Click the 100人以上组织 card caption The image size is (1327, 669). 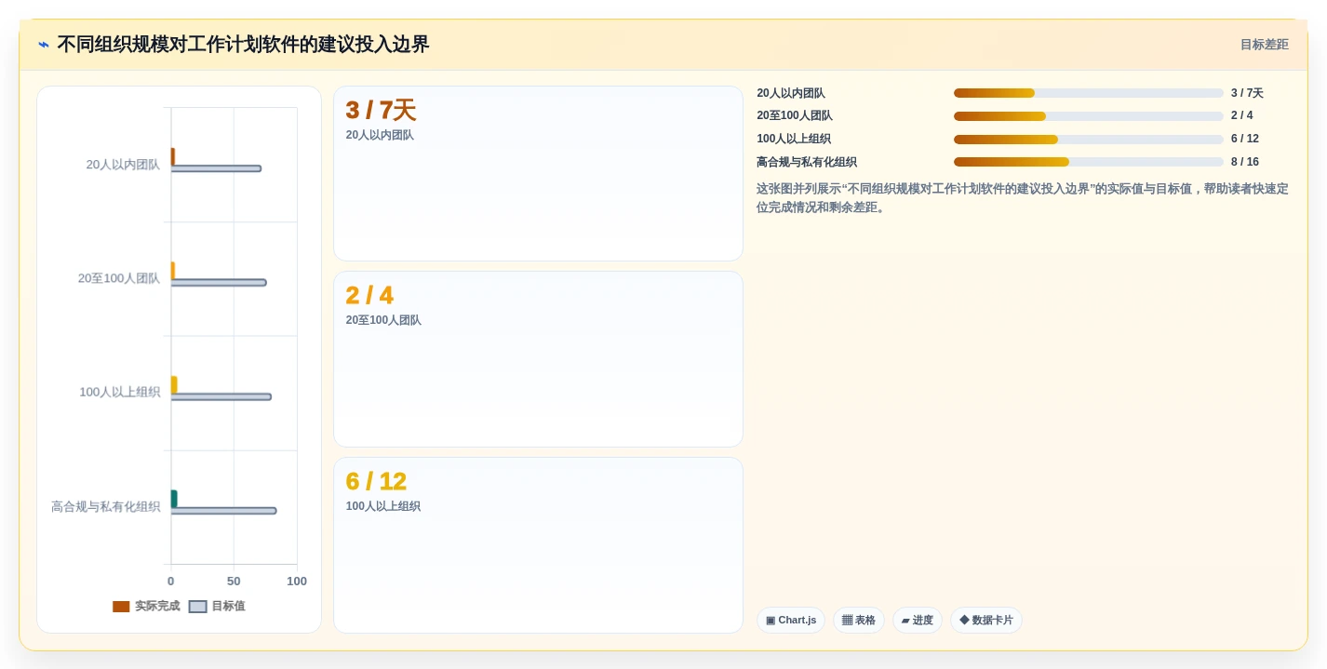[x=383, y=506]
